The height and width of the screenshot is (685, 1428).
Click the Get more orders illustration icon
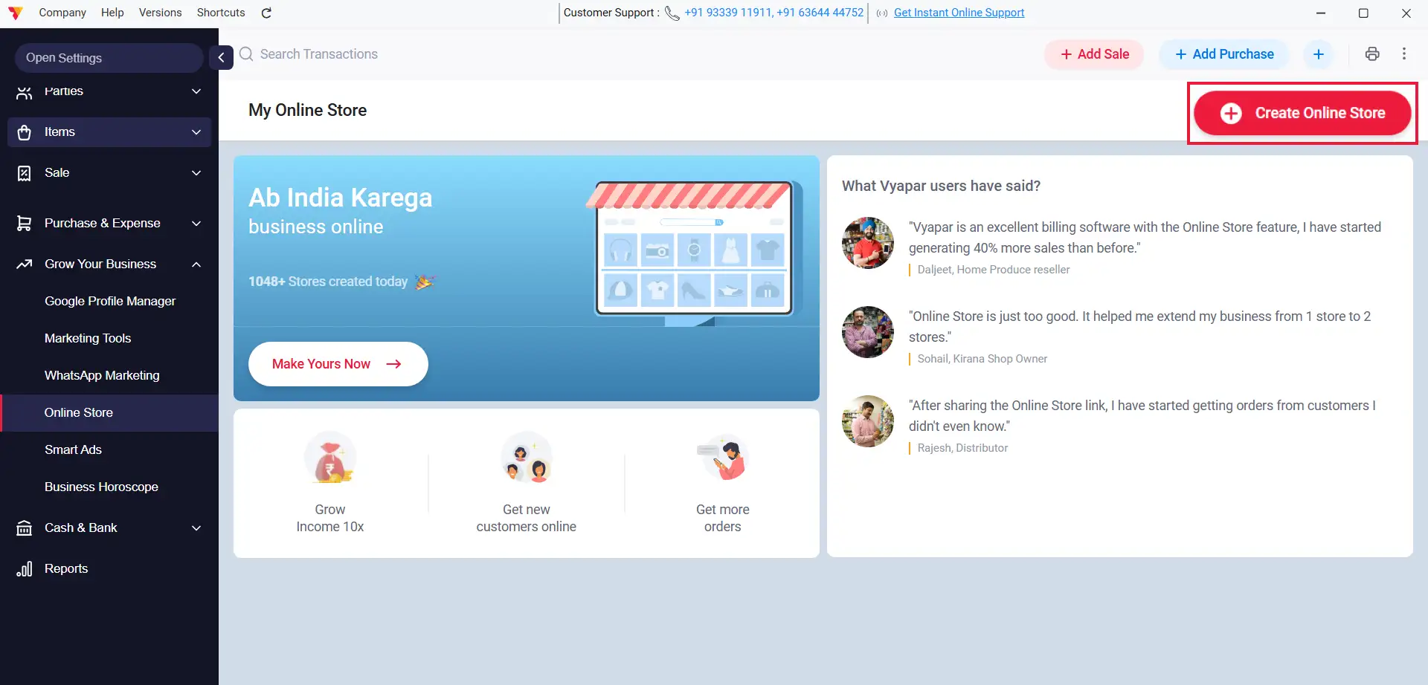pos(723,458)
